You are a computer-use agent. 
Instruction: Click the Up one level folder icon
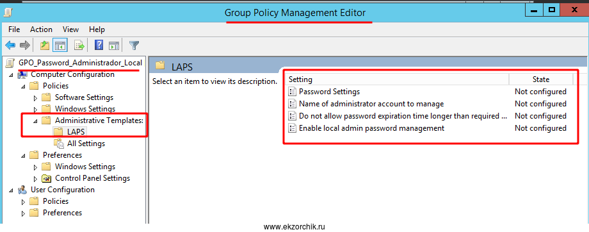click(45, 46)
